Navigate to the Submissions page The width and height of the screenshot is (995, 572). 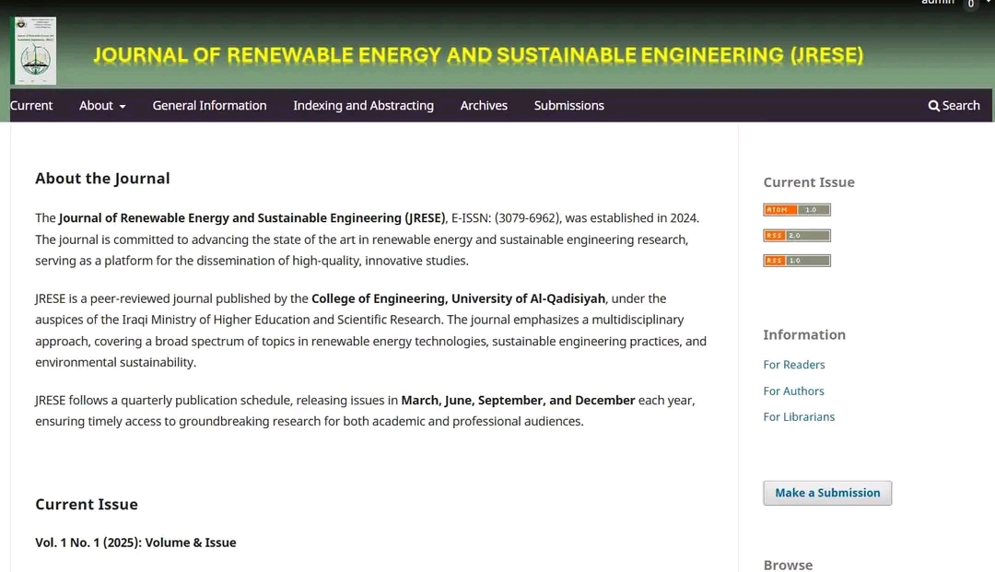click(568, 106)
